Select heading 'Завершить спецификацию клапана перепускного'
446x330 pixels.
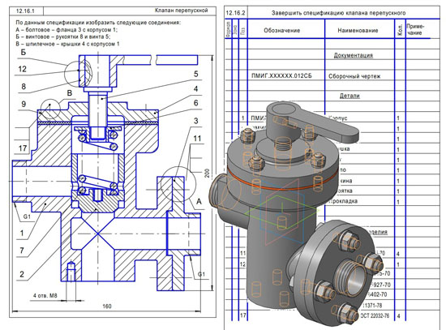tap(338, 13)
